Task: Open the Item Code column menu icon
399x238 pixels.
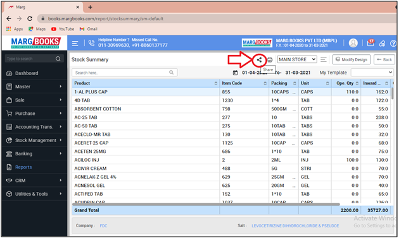Action: tap(265, 83)
